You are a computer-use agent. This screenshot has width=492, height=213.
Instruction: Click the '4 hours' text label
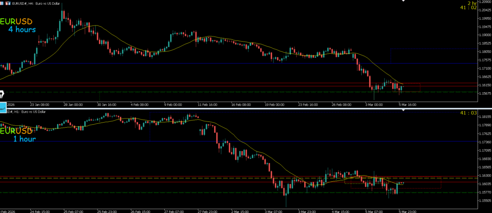22,30
